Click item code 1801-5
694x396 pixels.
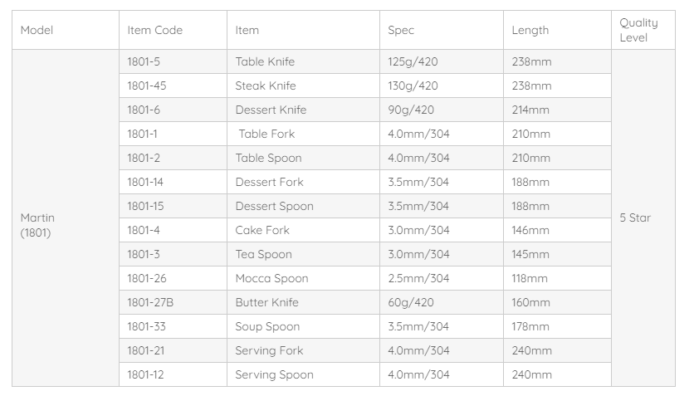click(144, 61)
